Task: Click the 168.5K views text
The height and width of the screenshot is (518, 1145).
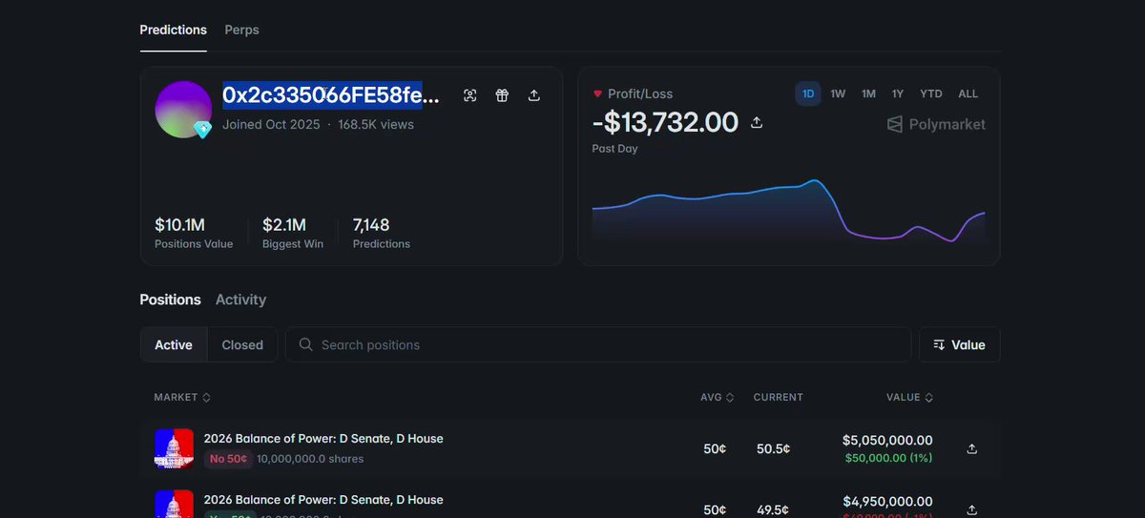Action: coord(376,124)
